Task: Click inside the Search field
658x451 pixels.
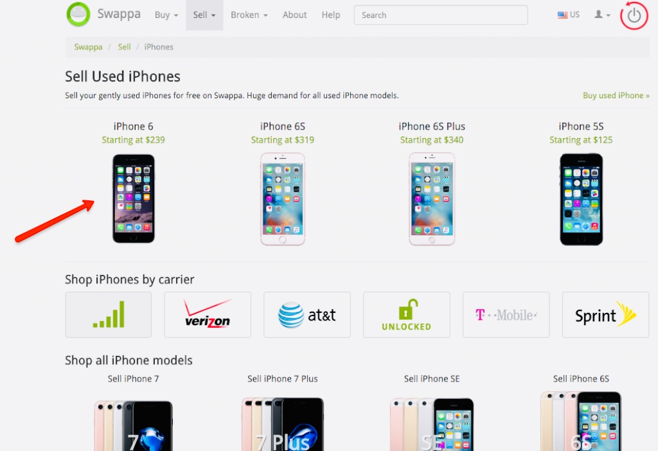Action: (x=441, y=15)
